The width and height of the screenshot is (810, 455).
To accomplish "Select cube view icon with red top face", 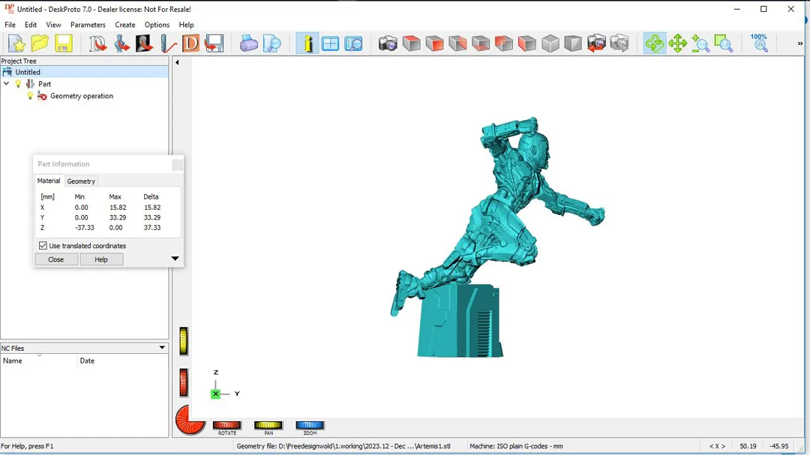I will point(411,43).
